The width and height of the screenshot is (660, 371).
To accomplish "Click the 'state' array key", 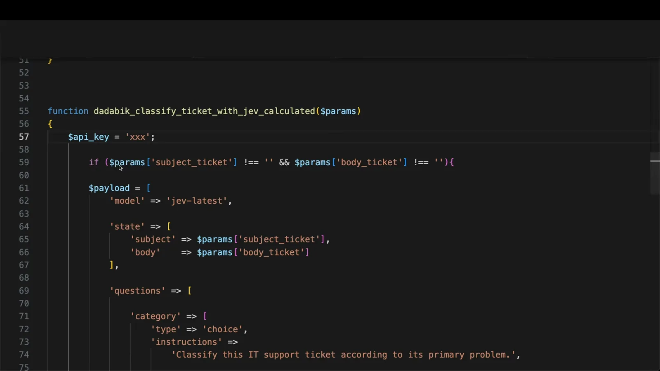I will click(x=127, y=226).
